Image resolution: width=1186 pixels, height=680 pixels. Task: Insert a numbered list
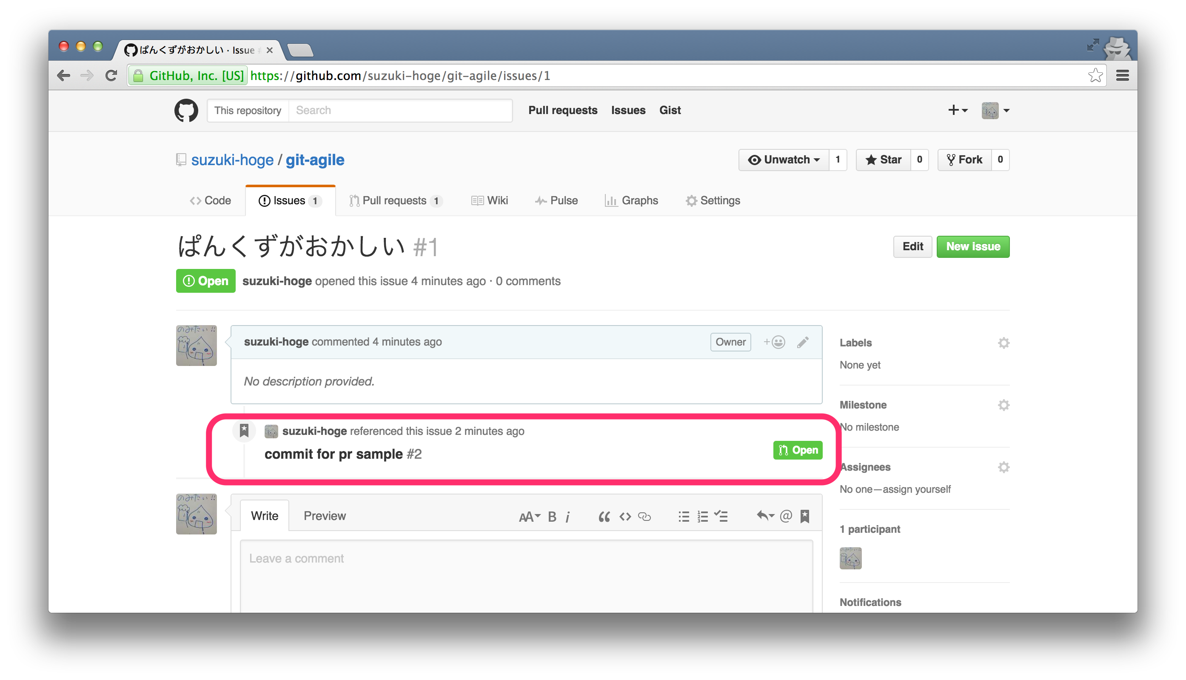702,516
